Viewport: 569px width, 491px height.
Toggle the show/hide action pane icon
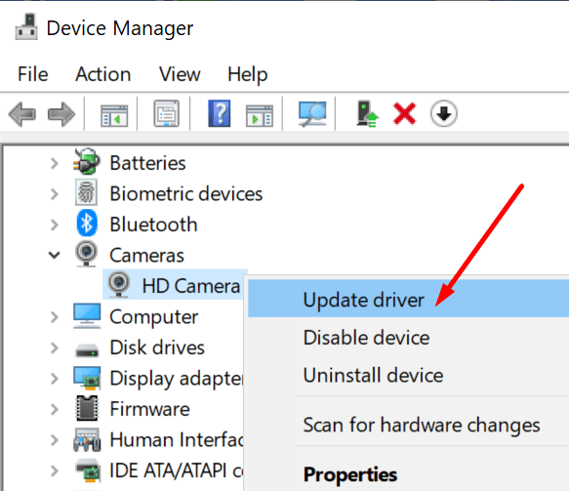point(259,116)
